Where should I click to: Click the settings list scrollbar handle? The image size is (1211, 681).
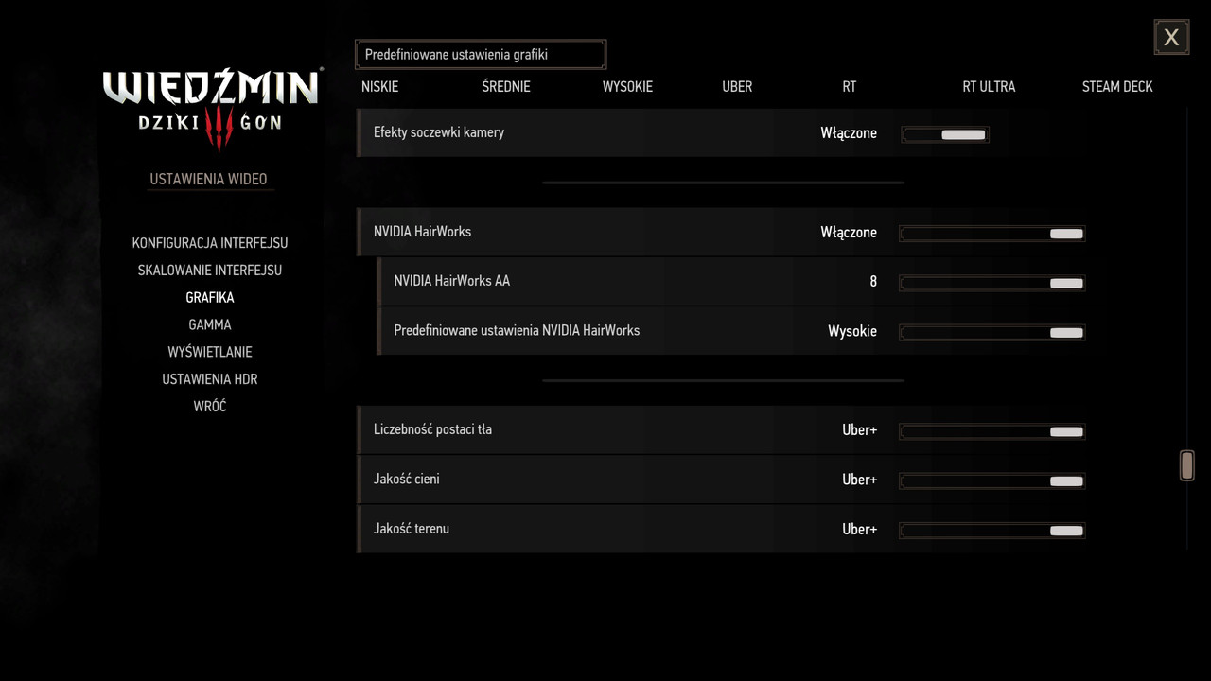click(x=1186, y=465)
